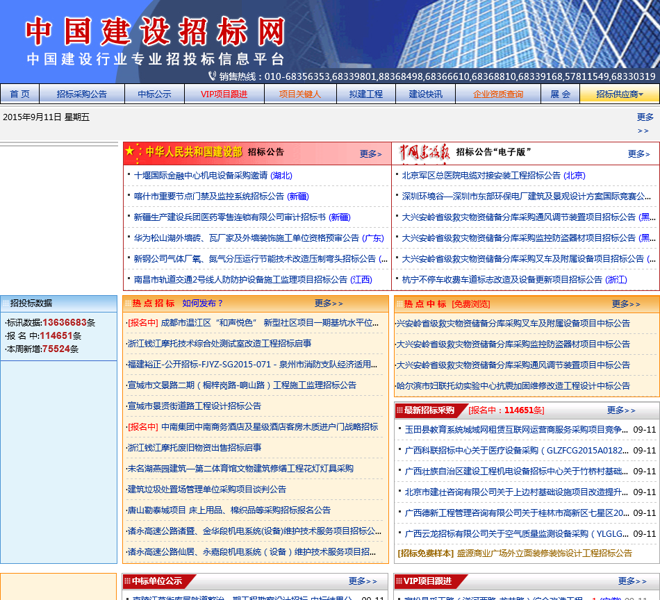Expand 更多 beside the date bar
Image resolution: width=660 pixels, height=600 pixels.
tap(645, 124)
